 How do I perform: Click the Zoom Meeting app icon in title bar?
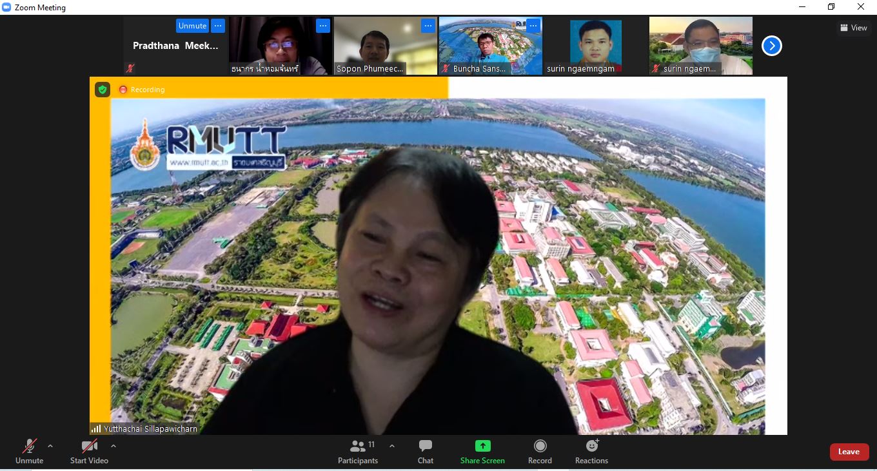7,8
